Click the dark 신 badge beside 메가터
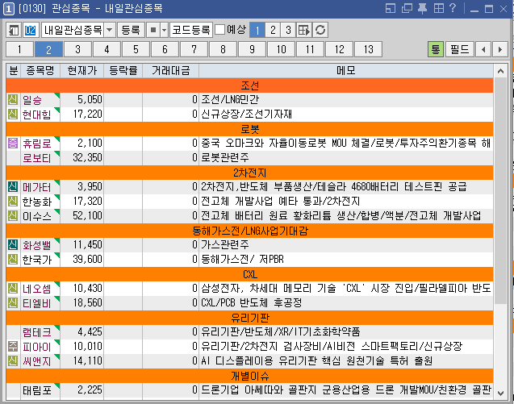This screenshot has height=404, width=514. coord(13,187)
